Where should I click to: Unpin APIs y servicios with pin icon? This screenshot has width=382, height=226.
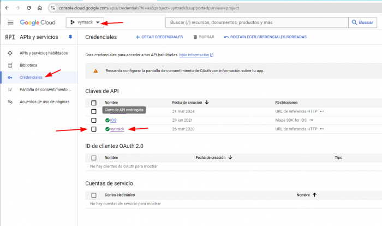[70, 37]
